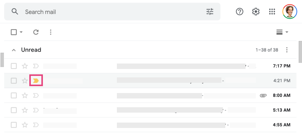The image size is (302, 134).
Task: Mark the 8:00 AM email as important
Action: pyautogui.click(x=36, y=95)
